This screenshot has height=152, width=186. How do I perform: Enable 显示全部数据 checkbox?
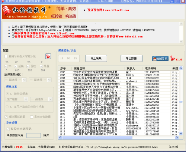pos(32,117)
